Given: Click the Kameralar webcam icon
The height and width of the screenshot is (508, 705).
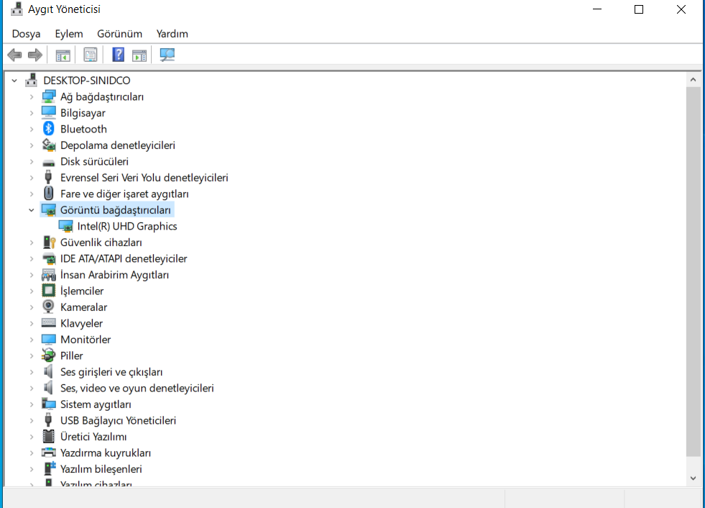Looking at the screenshot, I should coord(48,307).
